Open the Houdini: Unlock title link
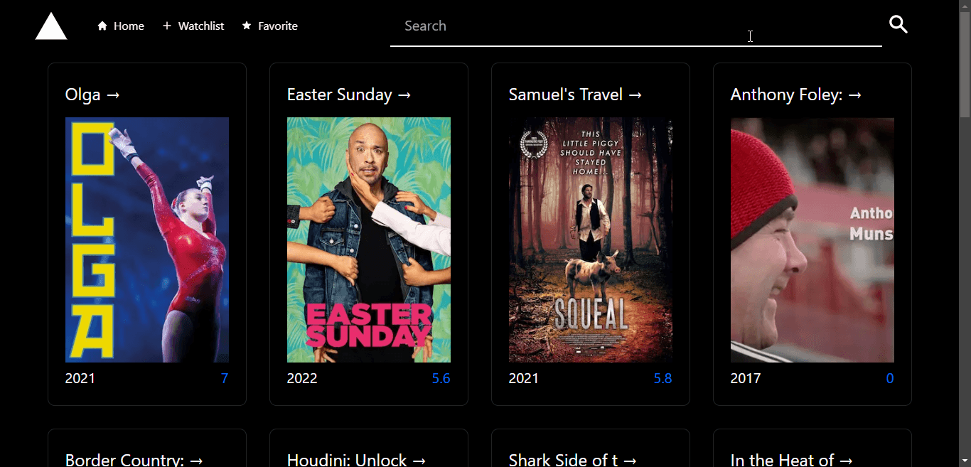Image resolution: width=971 pixels, height=467 pixels. pos(356,459)
